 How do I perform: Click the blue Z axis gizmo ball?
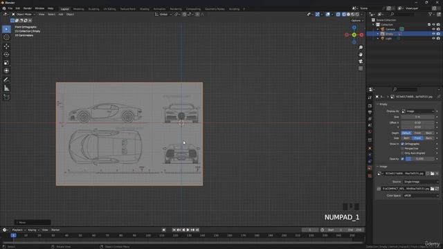coord(354,28)
